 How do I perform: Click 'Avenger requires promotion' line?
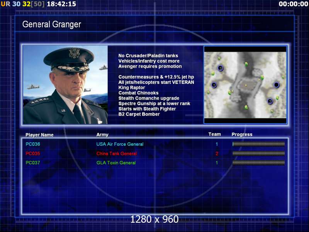[150, 67]
